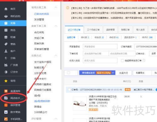Collapse the 评价管理 section
This screenshot has height=122, width=157.
coord(56,119)
